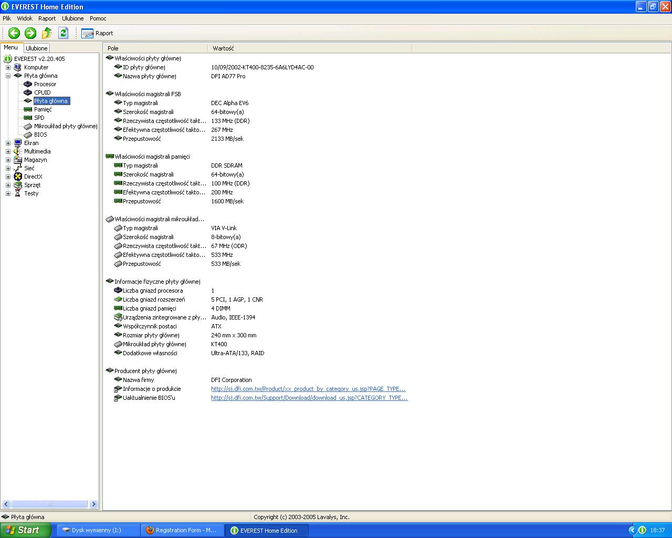Click the Pole column header
672x538 pixels.
[155, 48]
